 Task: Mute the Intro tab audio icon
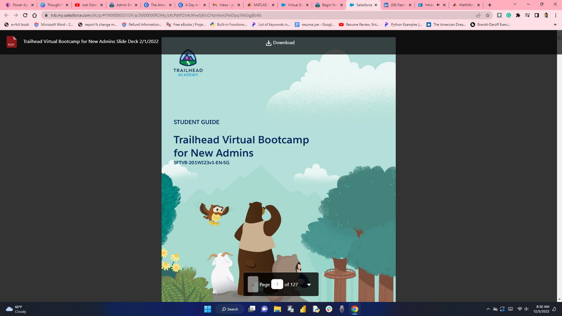438,5
